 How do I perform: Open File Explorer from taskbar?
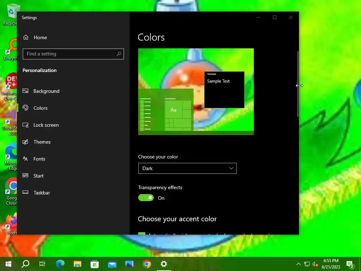tap(77, 264)
